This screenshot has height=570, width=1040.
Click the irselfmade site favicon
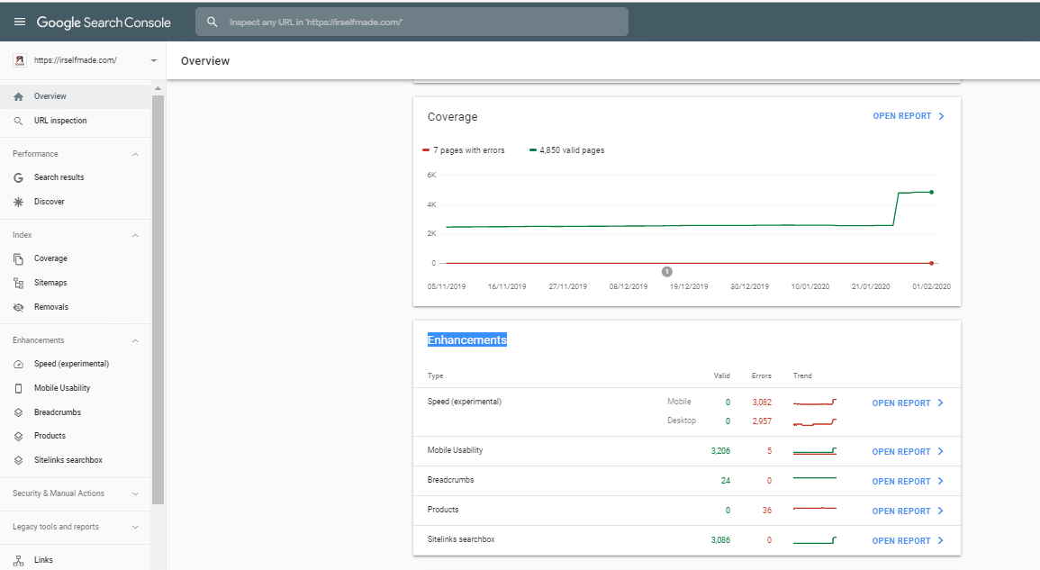point(20,60)
